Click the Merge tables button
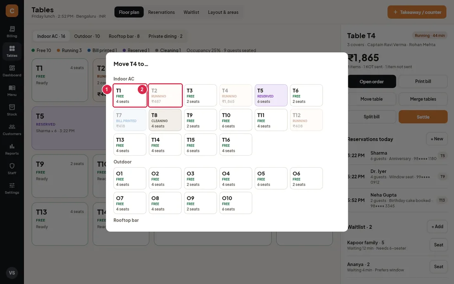This screenshot has width=454, height=284. [x=423, y=99]
